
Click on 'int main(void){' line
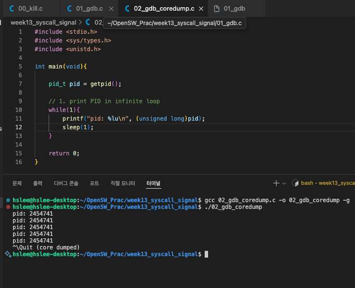[x=61, y=67]
